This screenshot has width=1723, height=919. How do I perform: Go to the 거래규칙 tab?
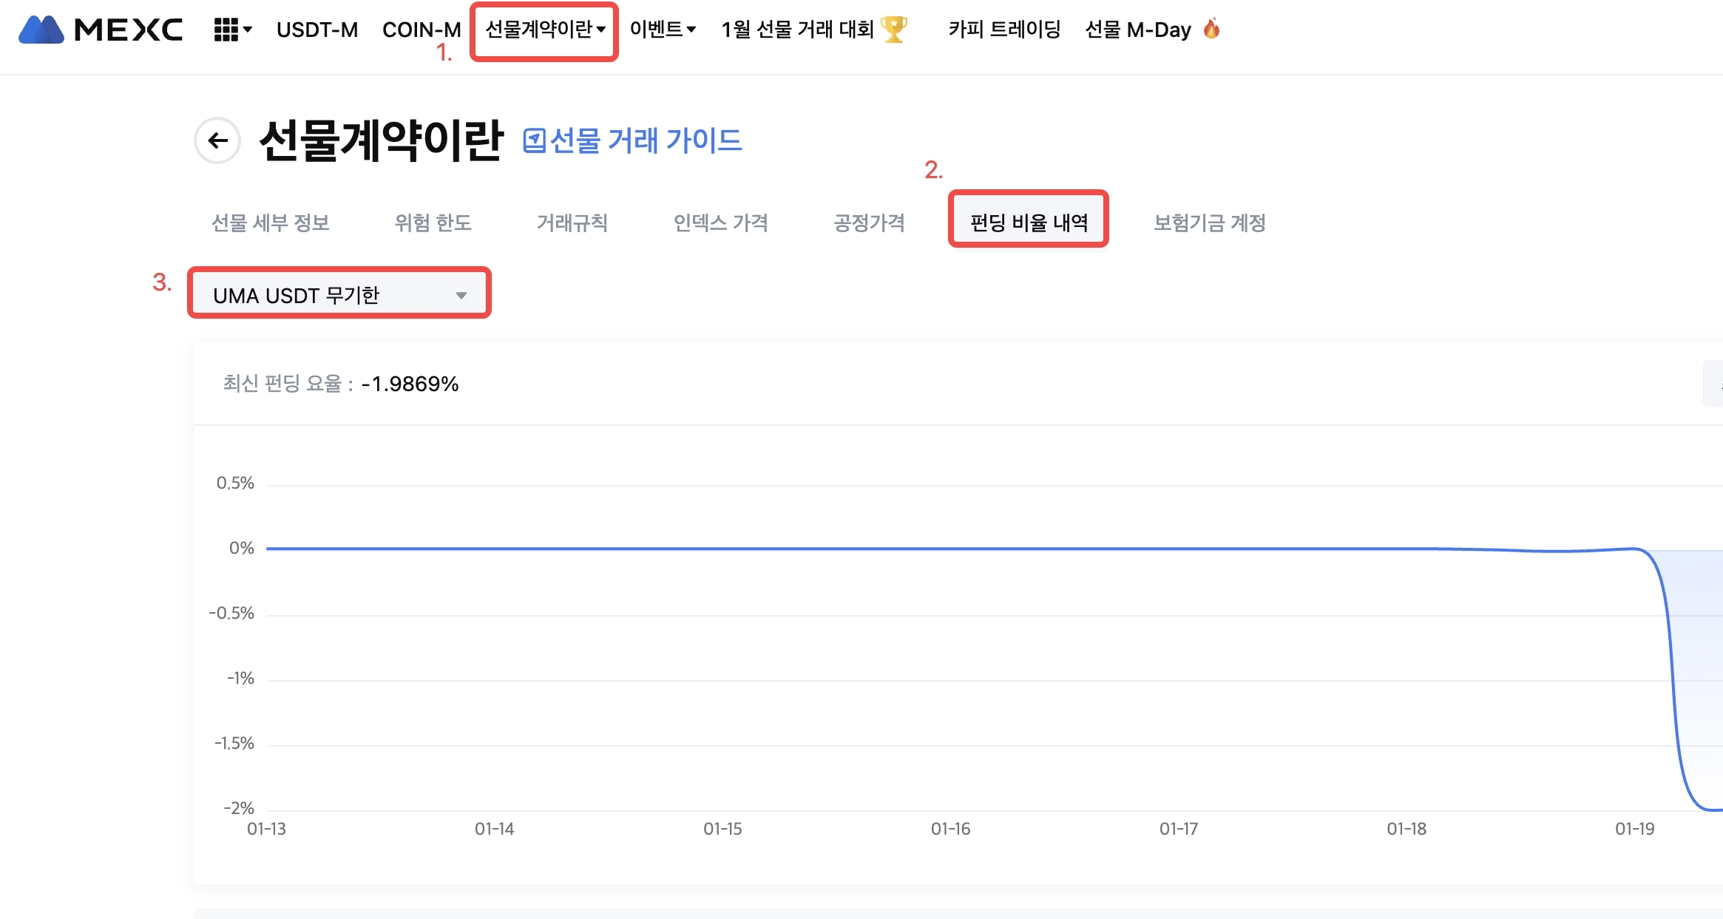(x=572, y=223)
